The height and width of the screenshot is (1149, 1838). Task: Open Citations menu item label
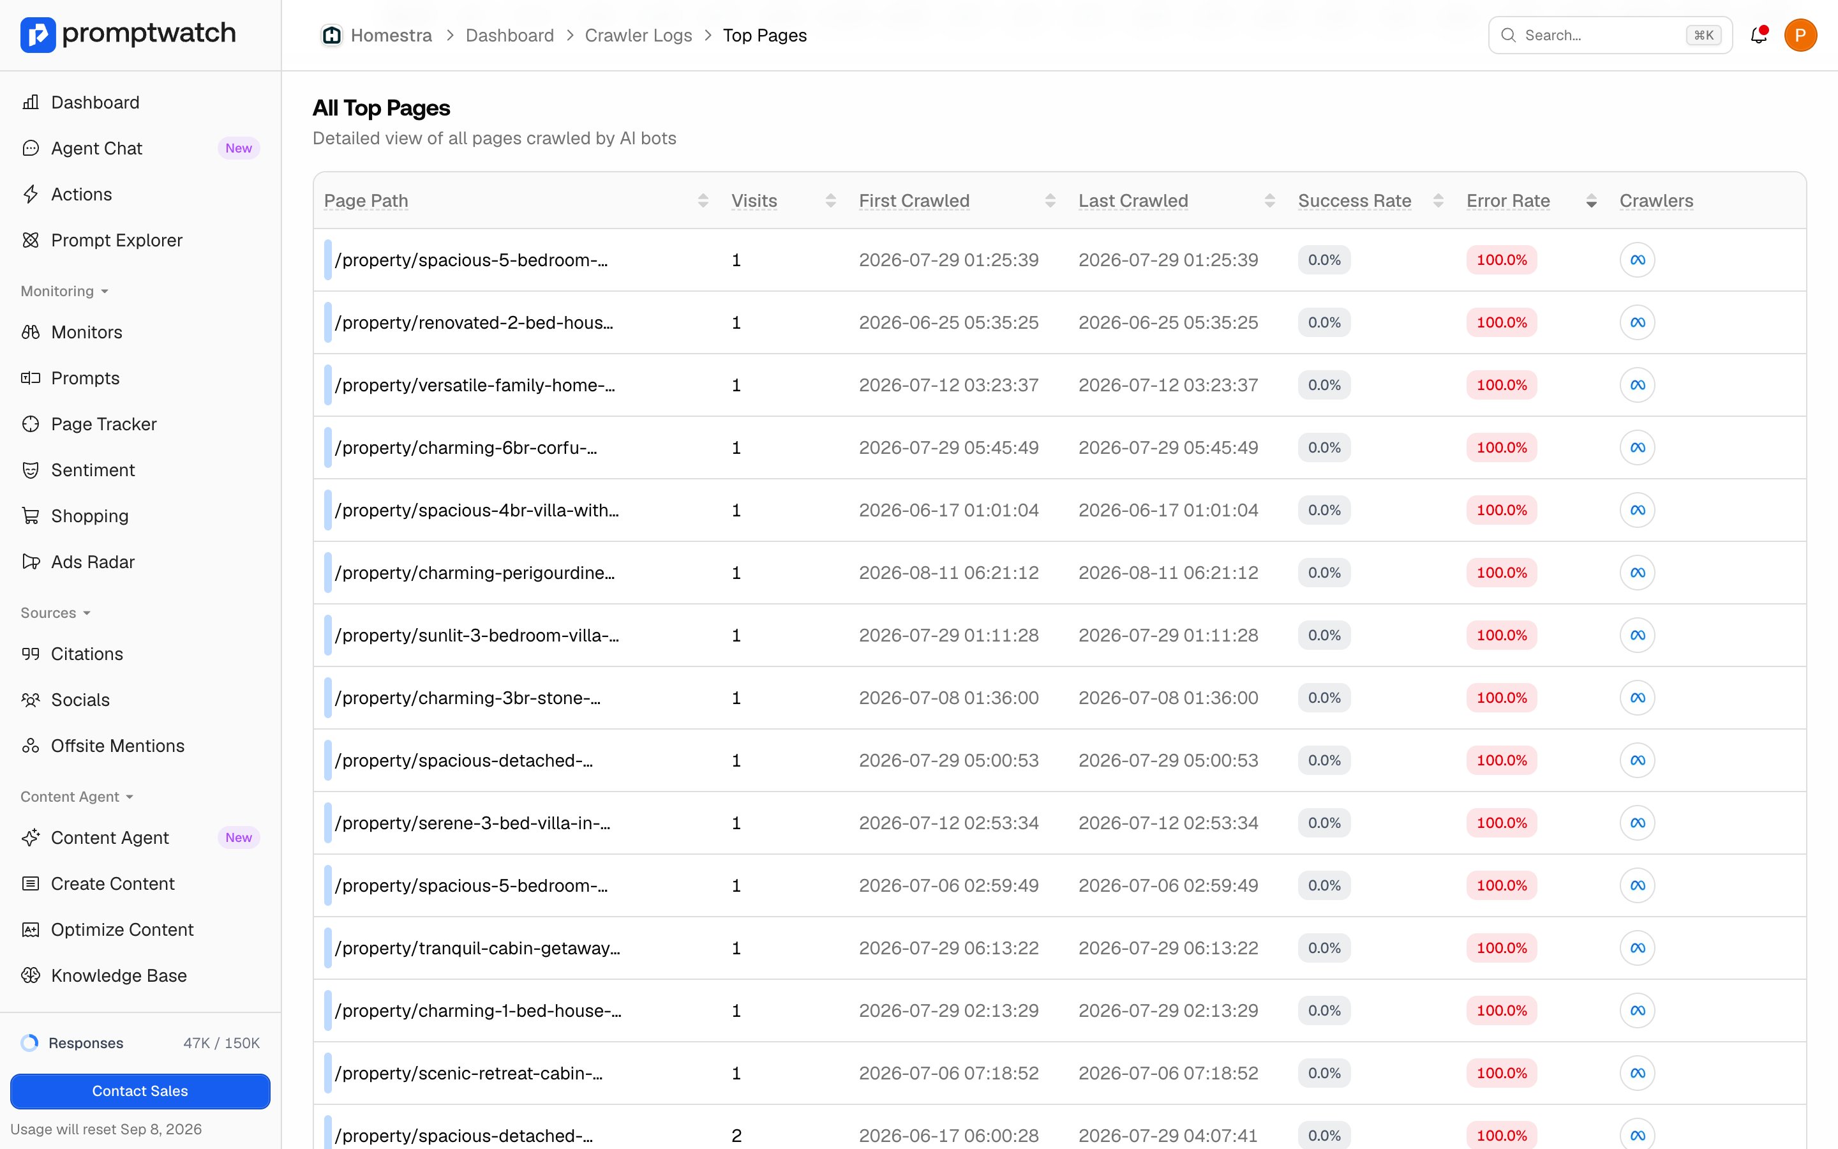coord(87,654)
